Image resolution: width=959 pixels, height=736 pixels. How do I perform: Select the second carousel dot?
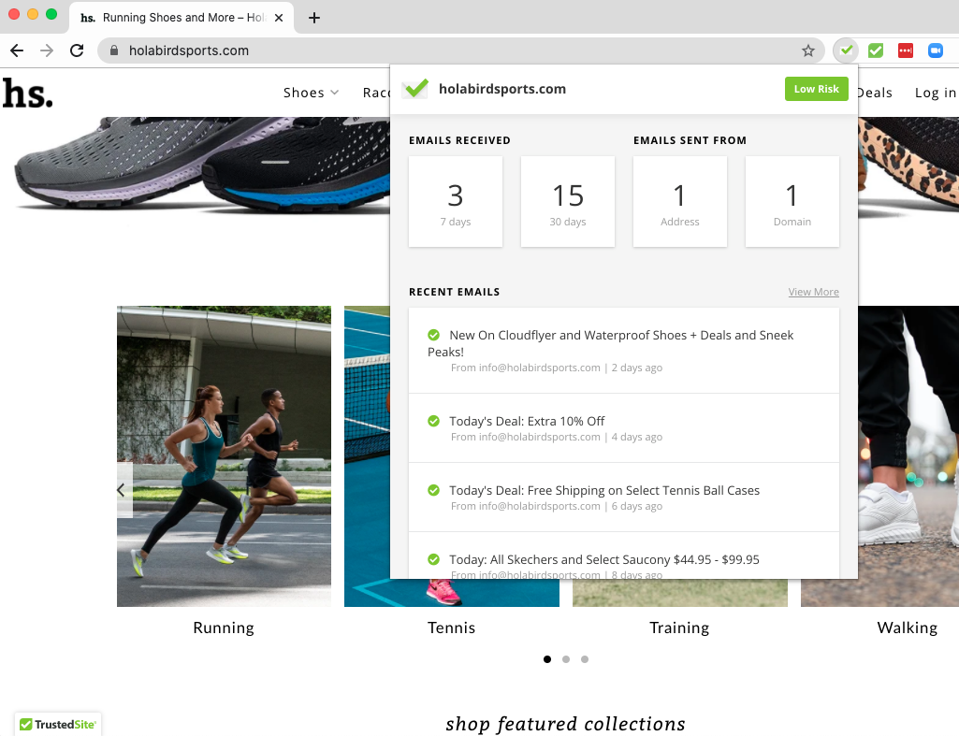566,659
